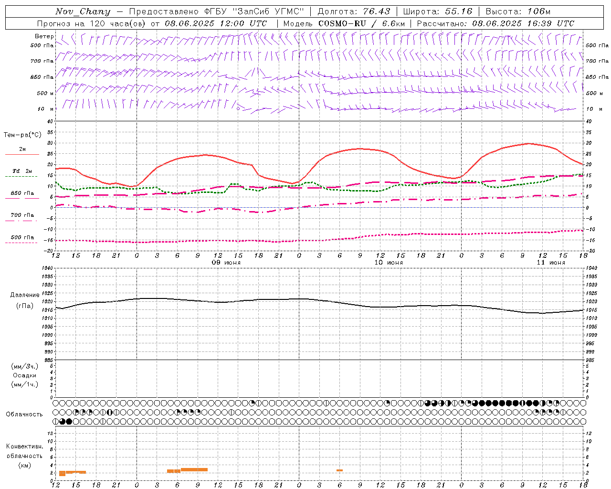611x489 pixels.
Task: Click the solid red 2м legend line
Action: pyautogui.click(x=22, y=155)
